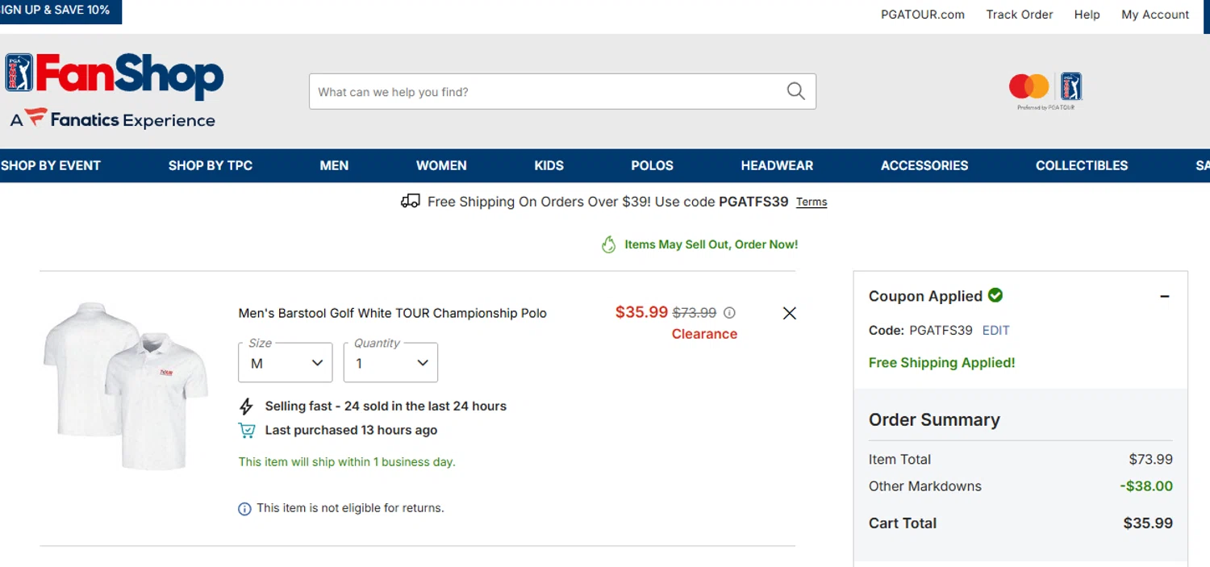Screen dimensions: 1210x567
Task: Open the Women menu
Action: [x=441, y=165]
